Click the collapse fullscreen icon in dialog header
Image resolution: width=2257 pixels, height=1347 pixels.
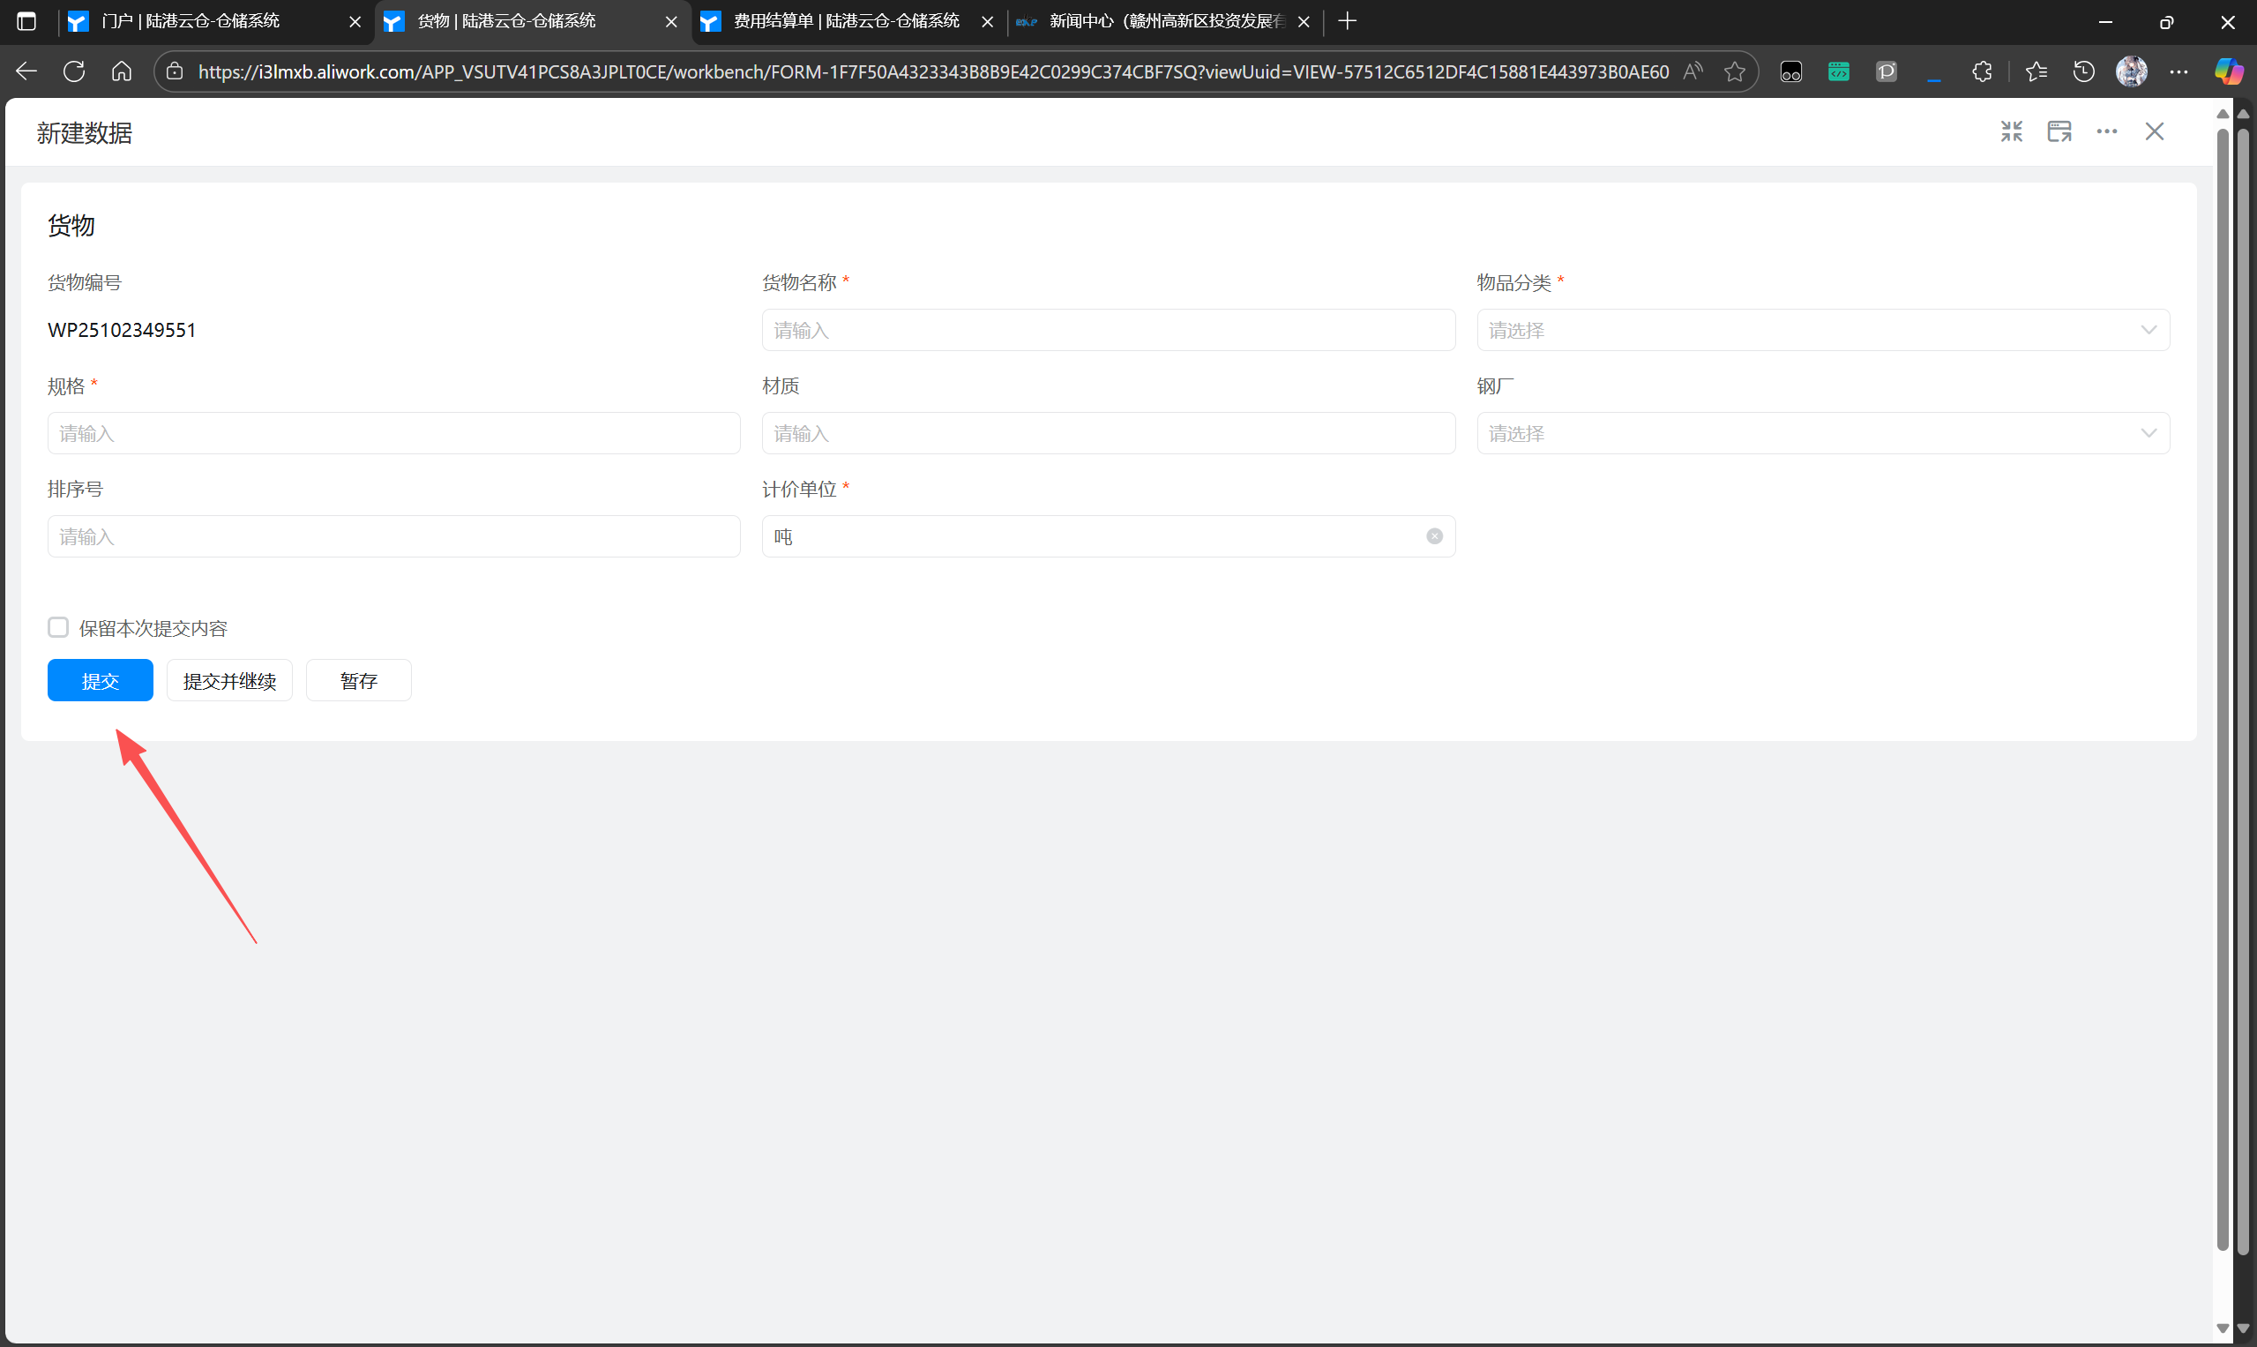click(2011, 131)
